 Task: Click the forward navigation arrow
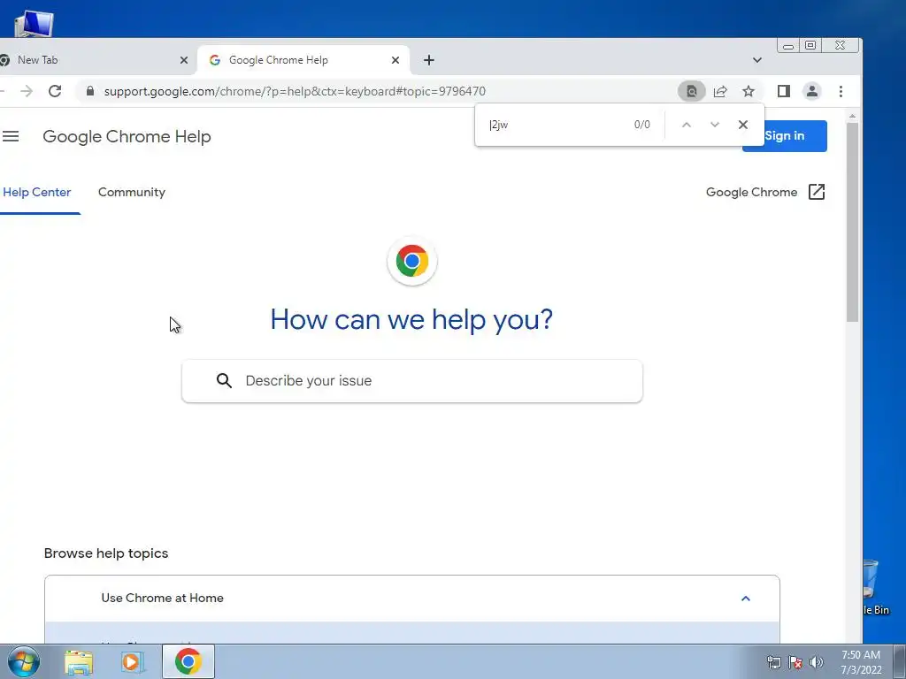coord(26,91)
